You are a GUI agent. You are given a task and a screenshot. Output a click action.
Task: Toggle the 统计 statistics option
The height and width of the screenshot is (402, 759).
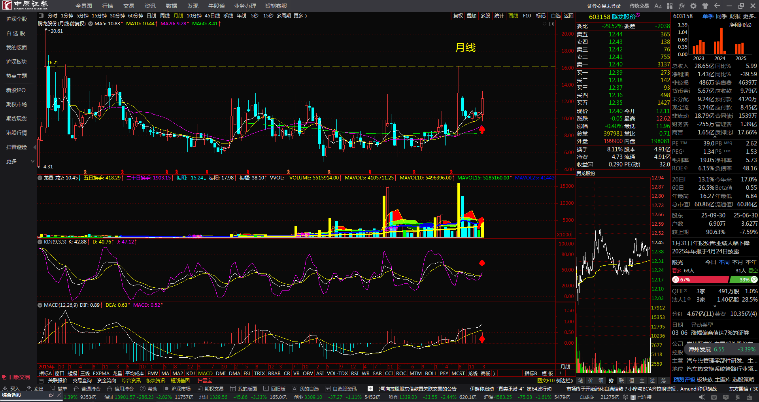click(x=499, y=16)
